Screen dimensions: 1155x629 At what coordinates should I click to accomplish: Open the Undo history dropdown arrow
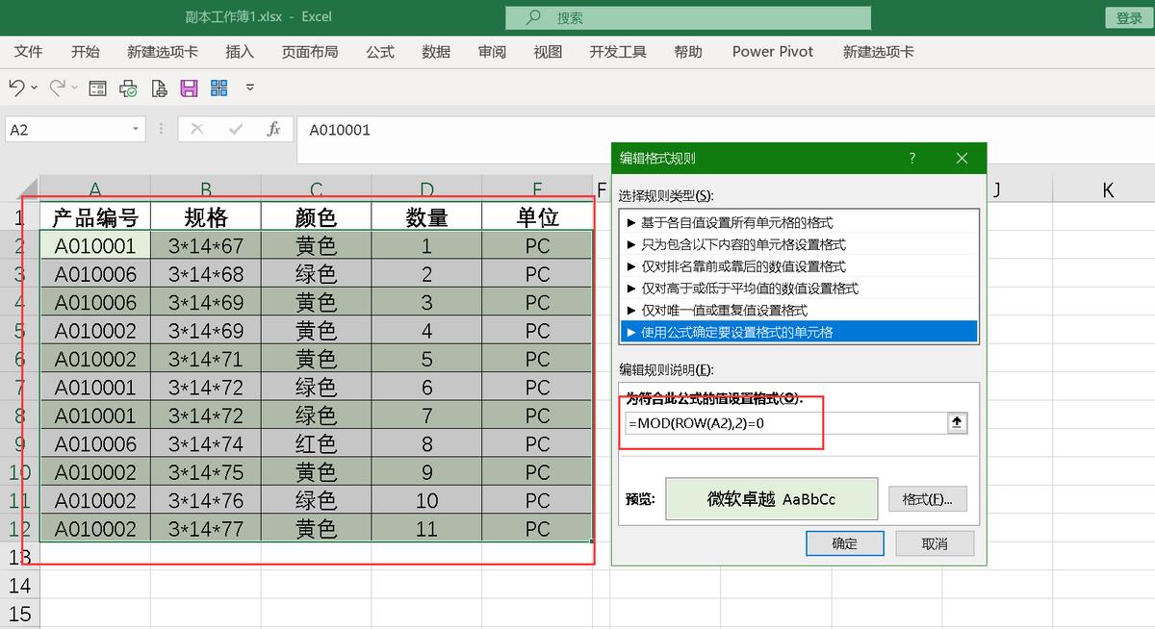pos(35,88)
